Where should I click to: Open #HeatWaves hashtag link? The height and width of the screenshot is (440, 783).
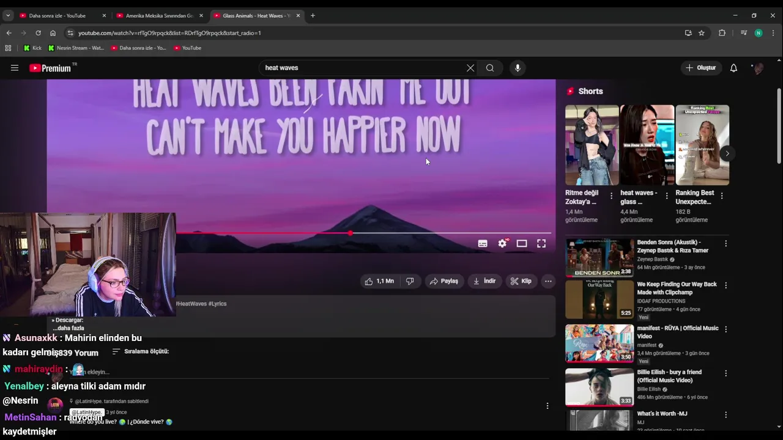click(190, 304)
